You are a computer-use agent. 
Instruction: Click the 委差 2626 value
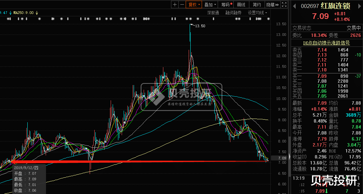click(355, 35)
